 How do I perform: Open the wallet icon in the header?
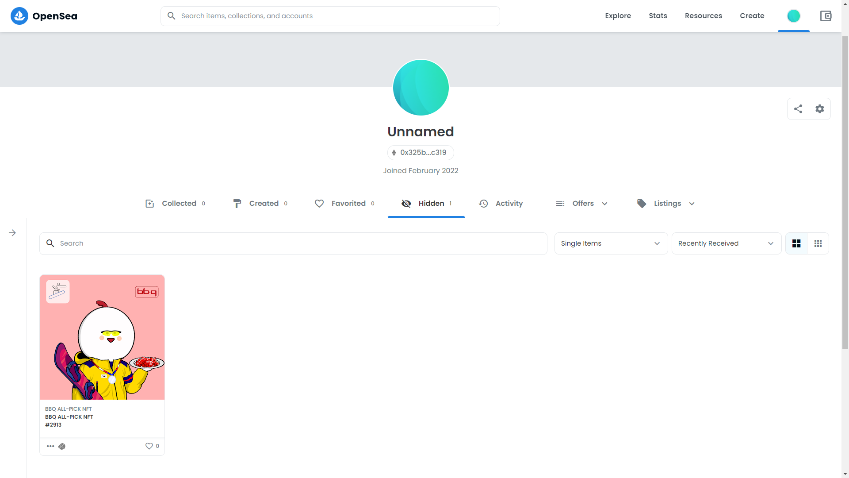pyautogui.click(x=826, y=16)
